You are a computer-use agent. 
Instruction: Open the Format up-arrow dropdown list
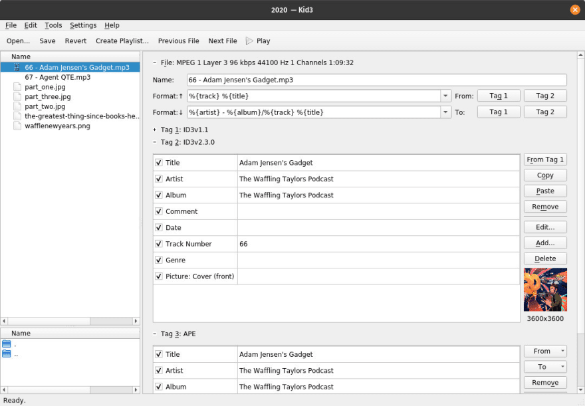click(445, 96)
